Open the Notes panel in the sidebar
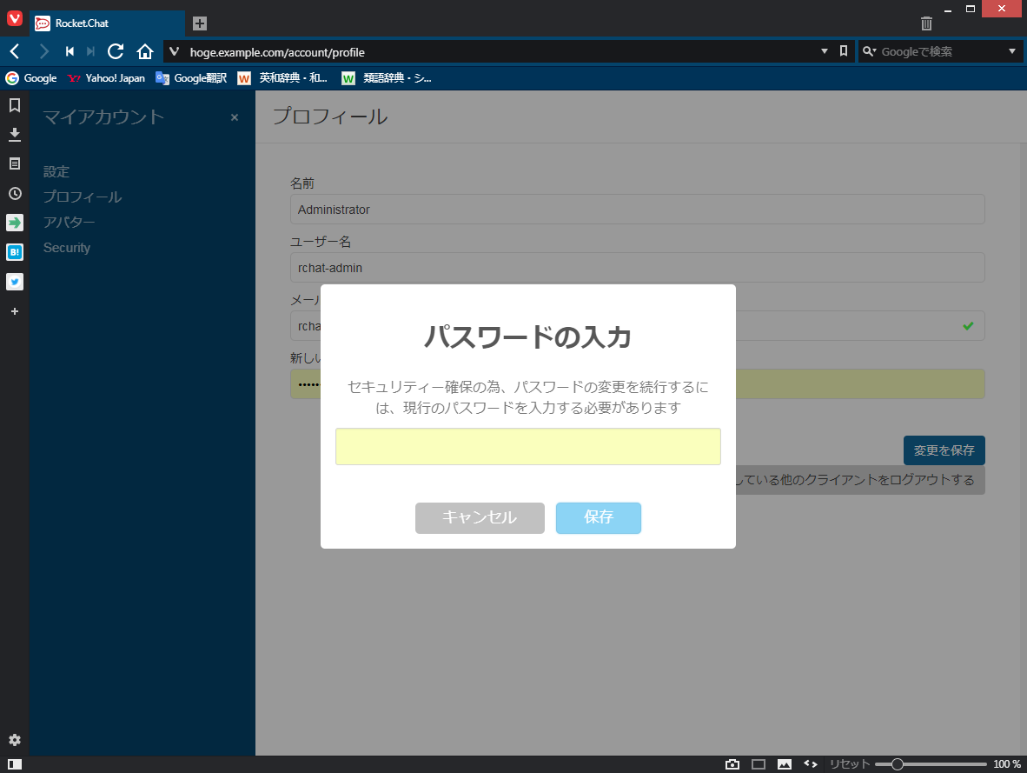 pos(14,163)
